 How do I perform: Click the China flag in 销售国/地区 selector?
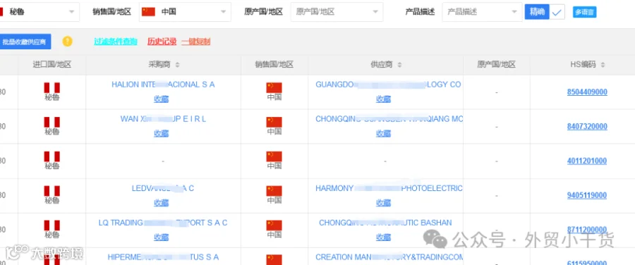pyautogui.click(x=148, y=12)
